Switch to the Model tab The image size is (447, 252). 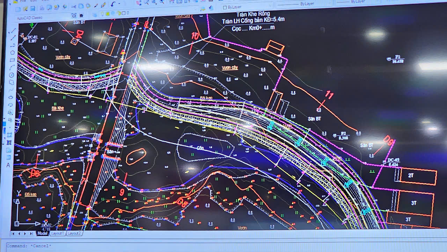click(x=43, y=233)
